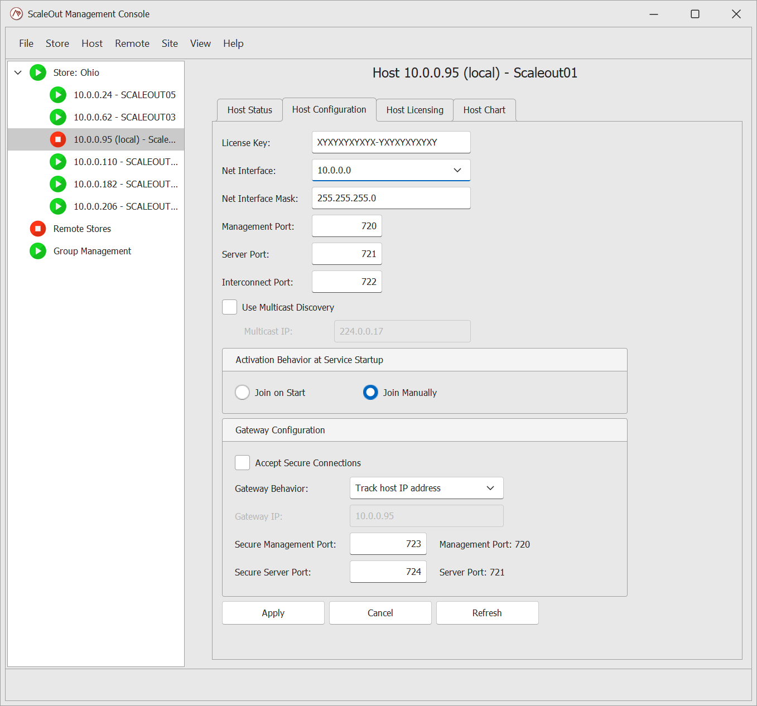This screenshot has width=757, height=706.
Task: Open the Store menu
Action: 57,43
